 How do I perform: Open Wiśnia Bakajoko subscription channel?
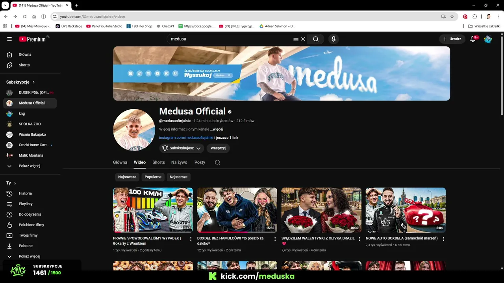pyautogui.click(x=30, y=134)
